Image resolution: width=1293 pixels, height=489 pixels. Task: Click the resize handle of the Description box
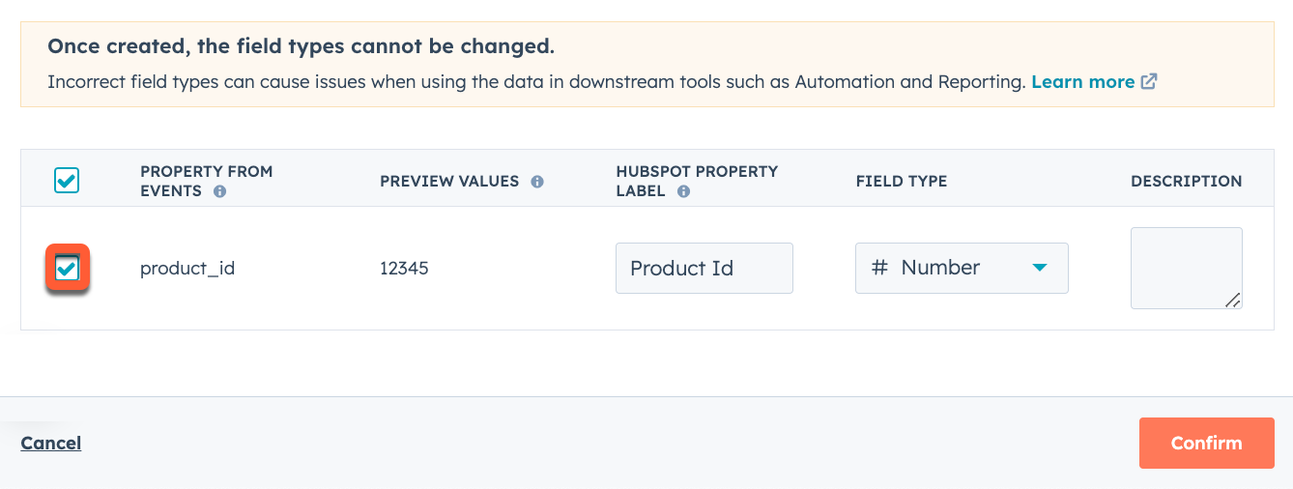click(x=1232, y=300)
